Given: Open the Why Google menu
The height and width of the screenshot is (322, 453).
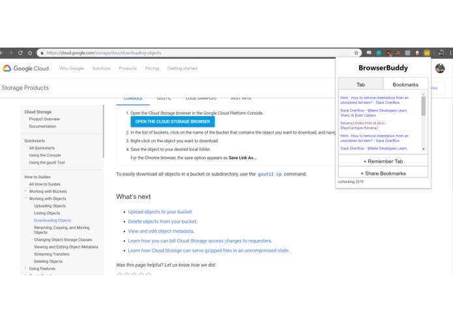Looking at the screenshot, I should [x=72, y=68].
